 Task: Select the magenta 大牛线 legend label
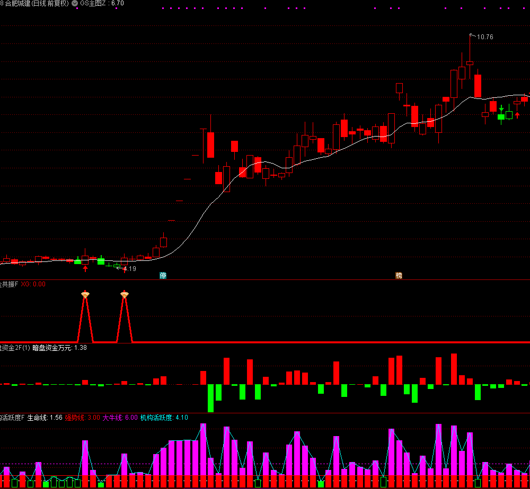[112, 418]
